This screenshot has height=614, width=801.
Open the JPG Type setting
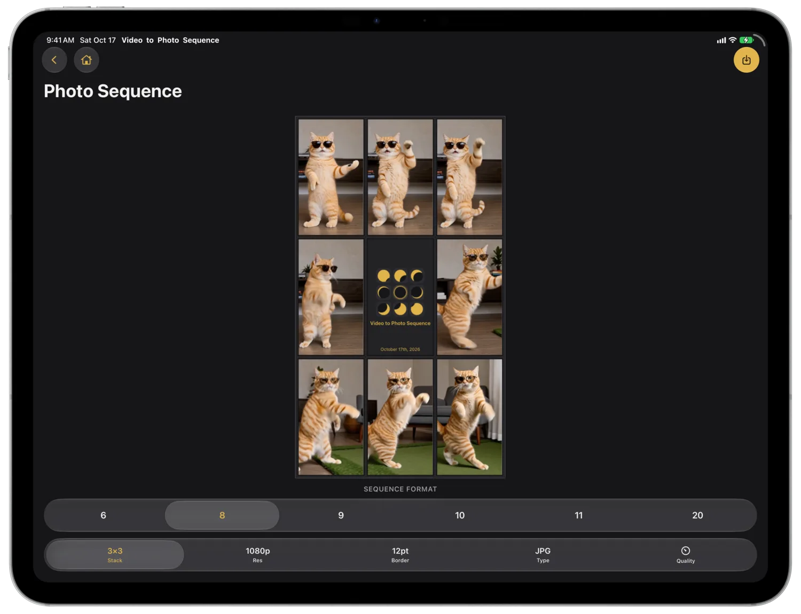543,555
